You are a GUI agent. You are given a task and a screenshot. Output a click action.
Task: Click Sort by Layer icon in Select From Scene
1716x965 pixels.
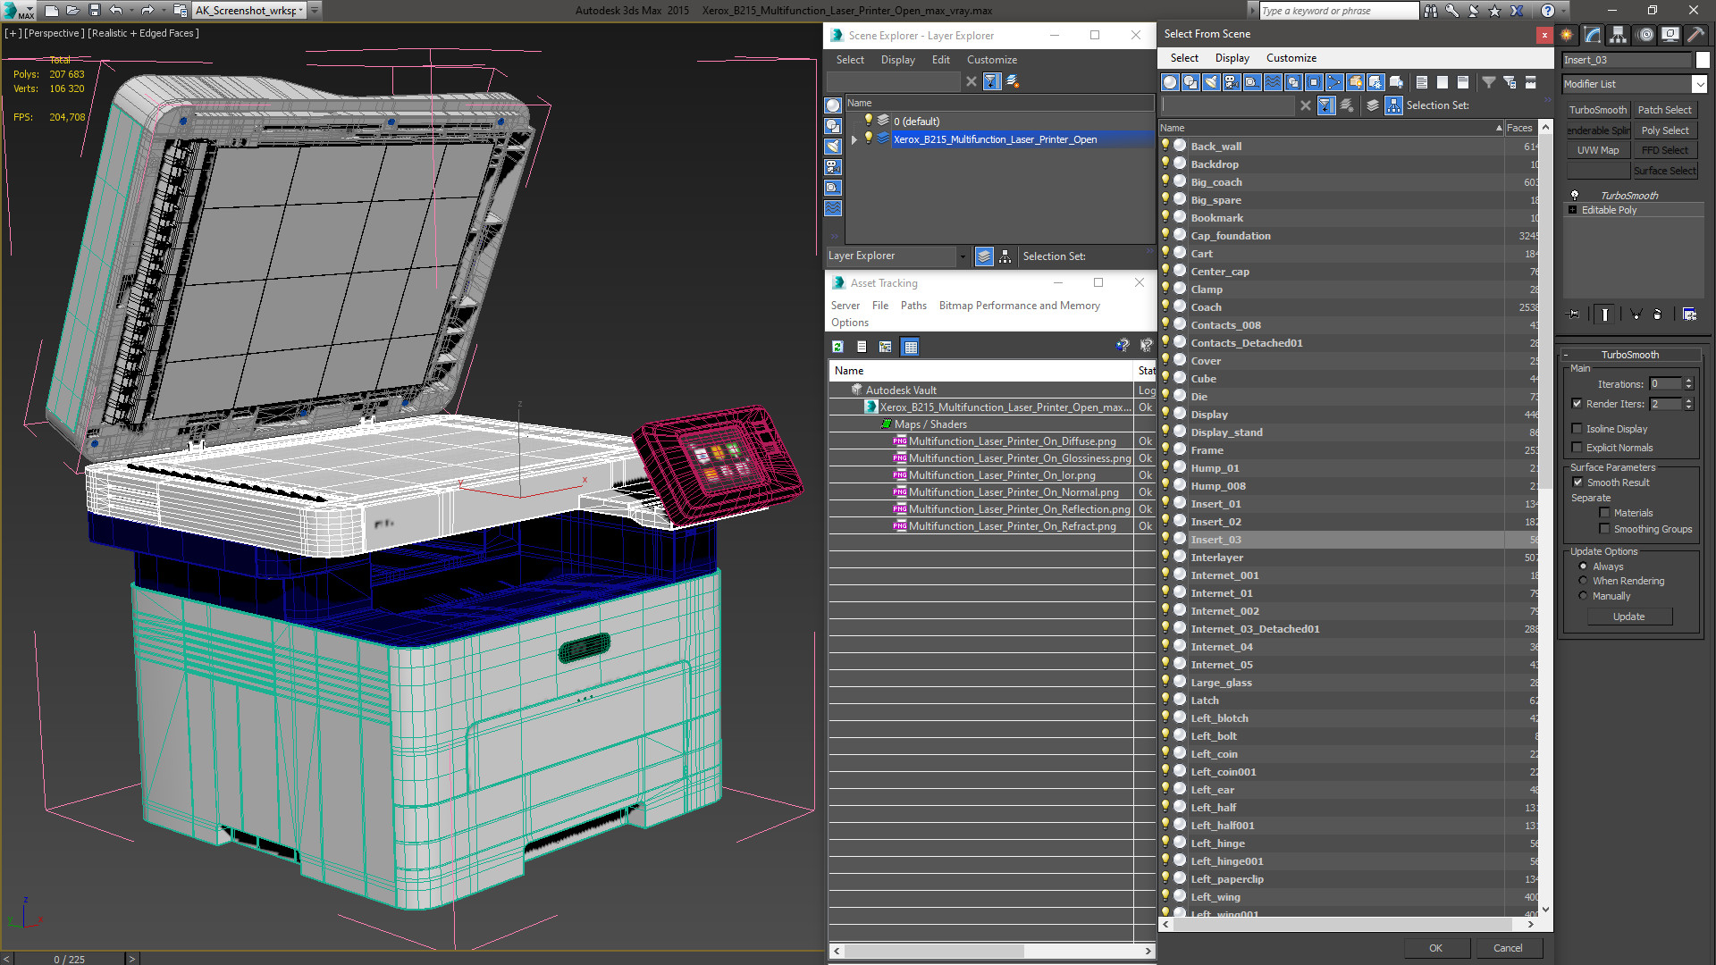1373,105
